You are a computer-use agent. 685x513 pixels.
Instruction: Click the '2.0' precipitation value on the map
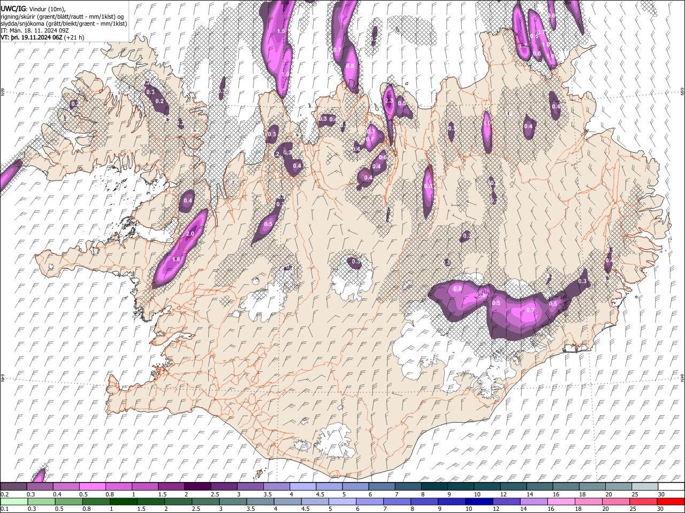[190, 234]
